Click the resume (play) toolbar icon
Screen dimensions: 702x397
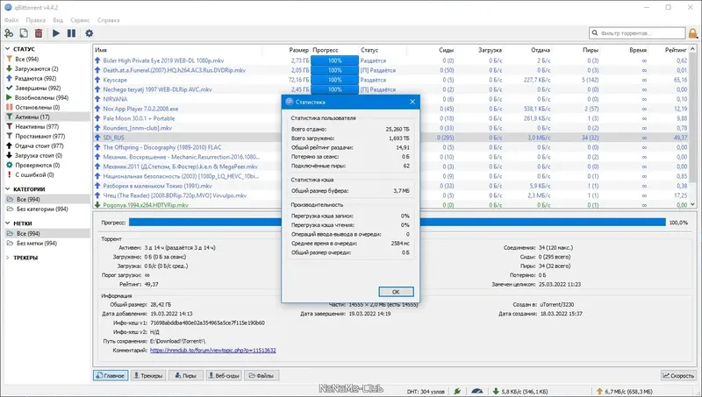pos(56,33)
